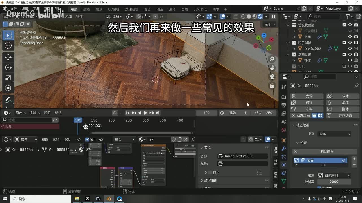Open the Tool properties tab
The width and height of the screenshot is (362, 203).
(284, 86)
